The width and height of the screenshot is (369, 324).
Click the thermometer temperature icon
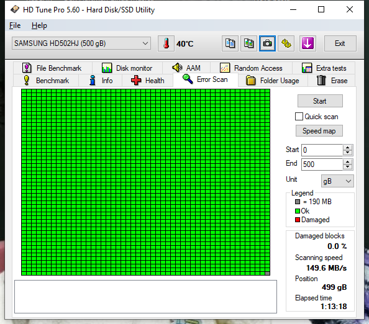click(x=166, y=43)
